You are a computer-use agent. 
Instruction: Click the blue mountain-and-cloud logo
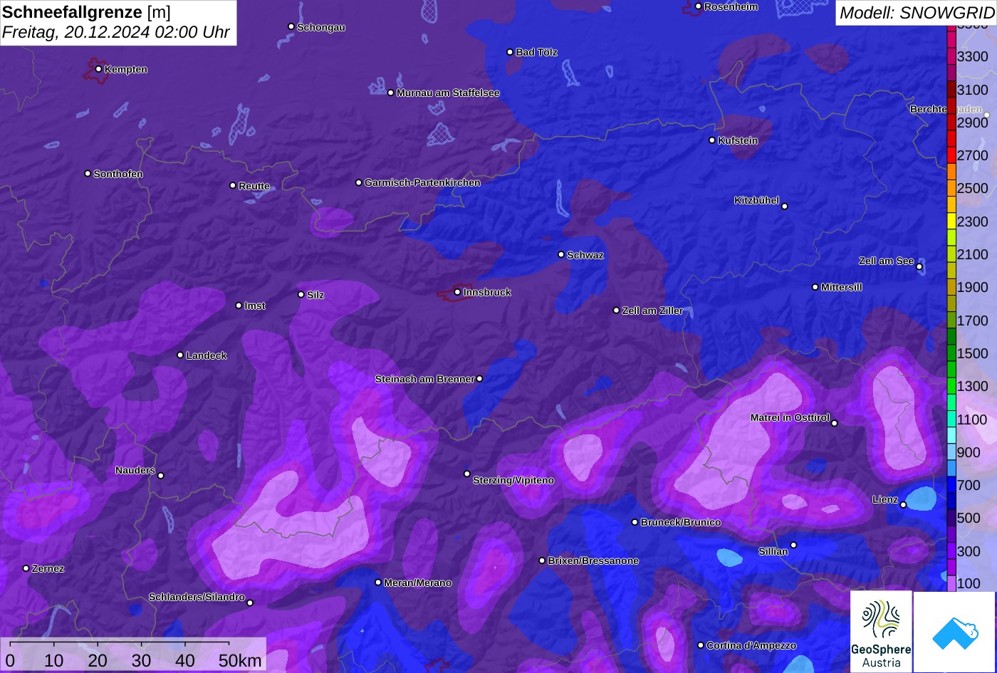click(x=954, y=632)
